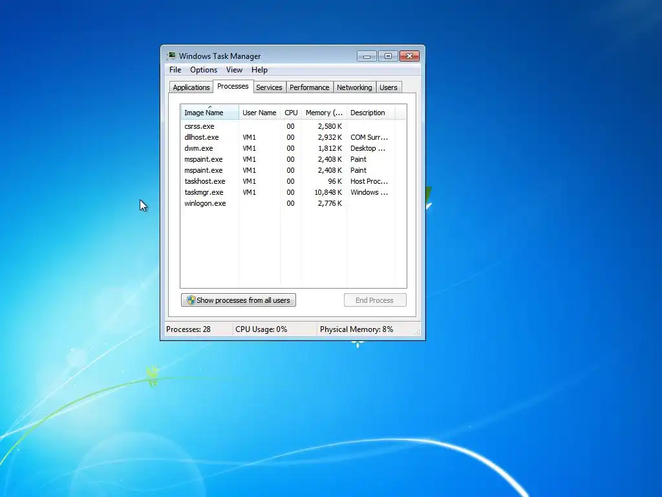The width and height of the screenshot is (662, 497).
Task: Click the 2,580 K memory value
Action: (330, 126)
